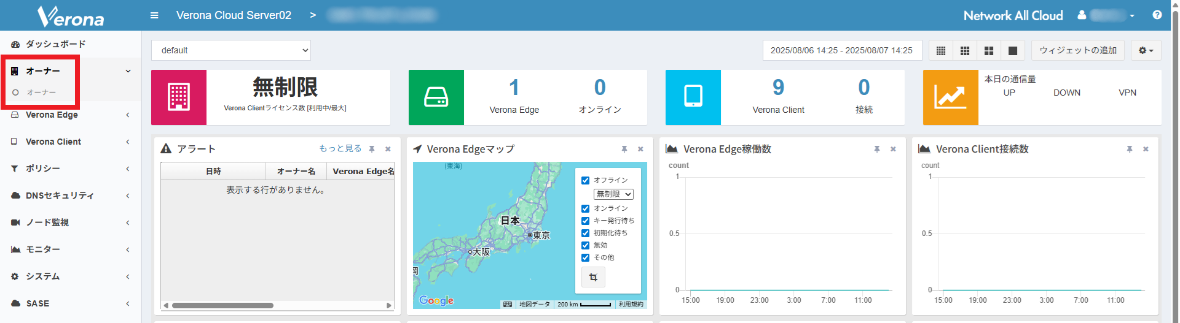
Task: Close the Verona Edge稼働数 widget
Action: tap(893, 149)
